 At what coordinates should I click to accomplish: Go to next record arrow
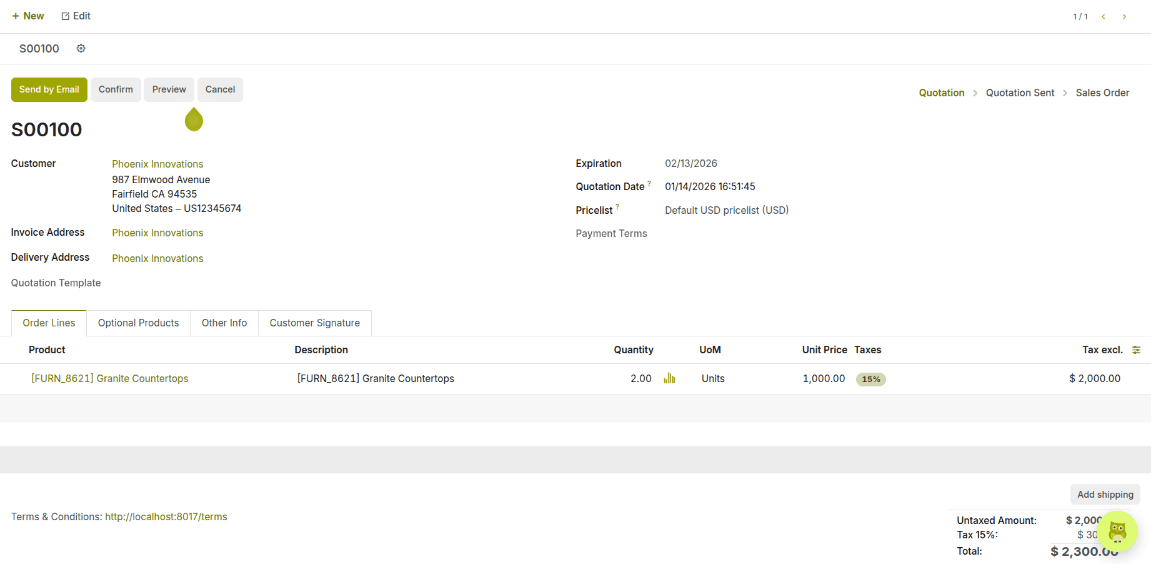pos(1124,17)
